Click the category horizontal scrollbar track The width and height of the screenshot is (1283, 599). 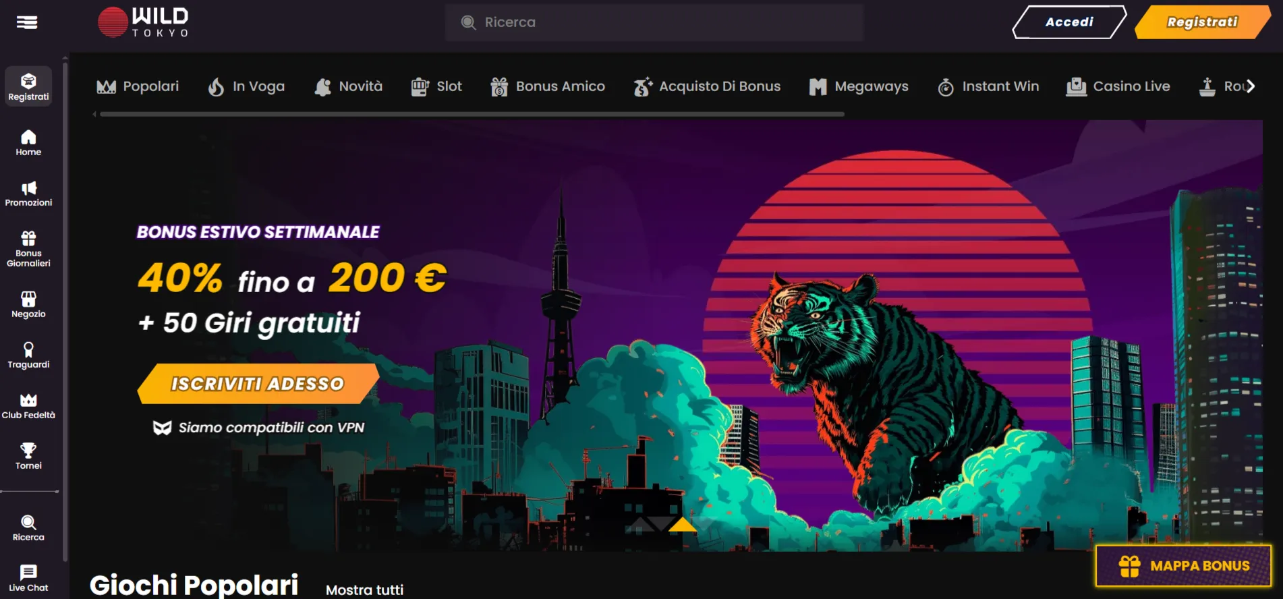472,114
